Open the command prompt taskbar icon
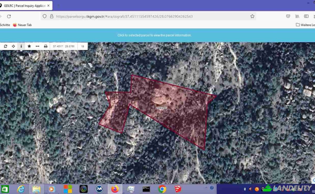This screenshot has width=315, height=194. [x=146, y=189]
